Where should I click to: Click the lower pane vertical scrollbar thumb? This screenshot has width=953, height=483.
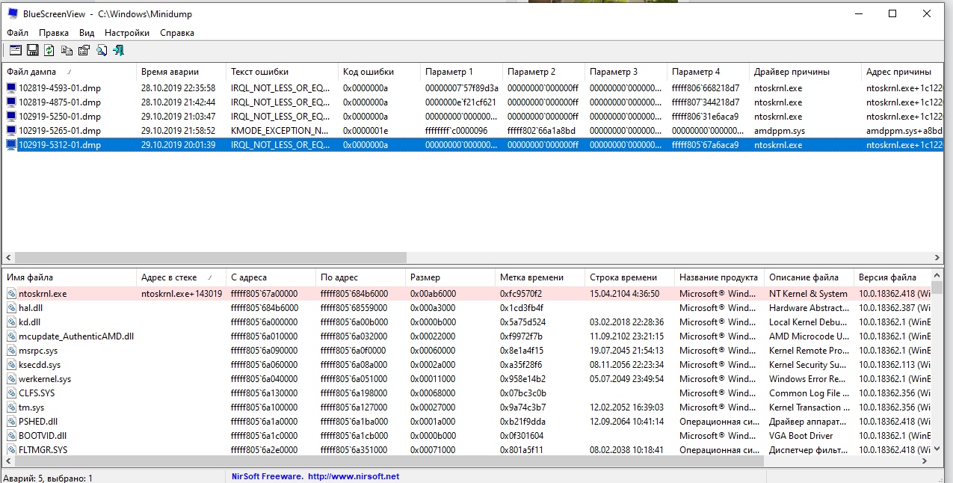click(937, 288)
